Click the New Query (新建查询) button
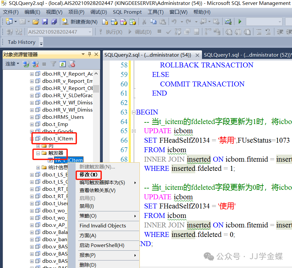The width and height of the screenshot is (292, 268). click(x=80, y=22)
